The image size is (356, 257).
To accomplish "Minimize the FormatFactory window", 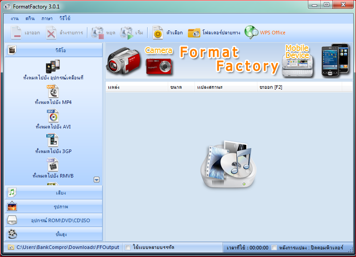I will [x=315, y=5].
